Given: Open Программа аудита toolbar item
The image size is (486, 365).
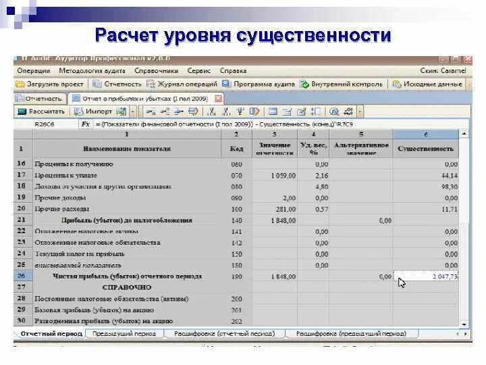Looking at the screenshot, I should (x=259, y=84).
